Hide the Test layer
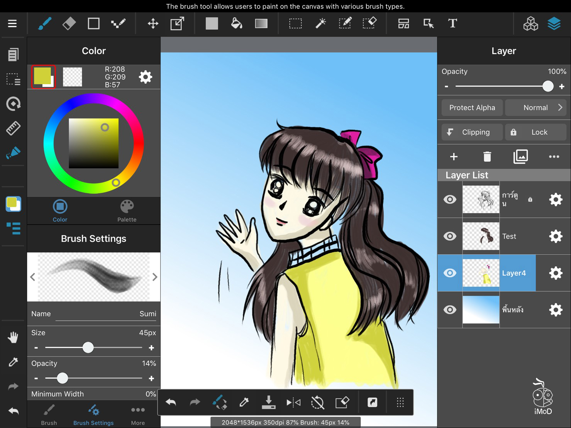This screenshot has width=571, height=428. (449, 236)
